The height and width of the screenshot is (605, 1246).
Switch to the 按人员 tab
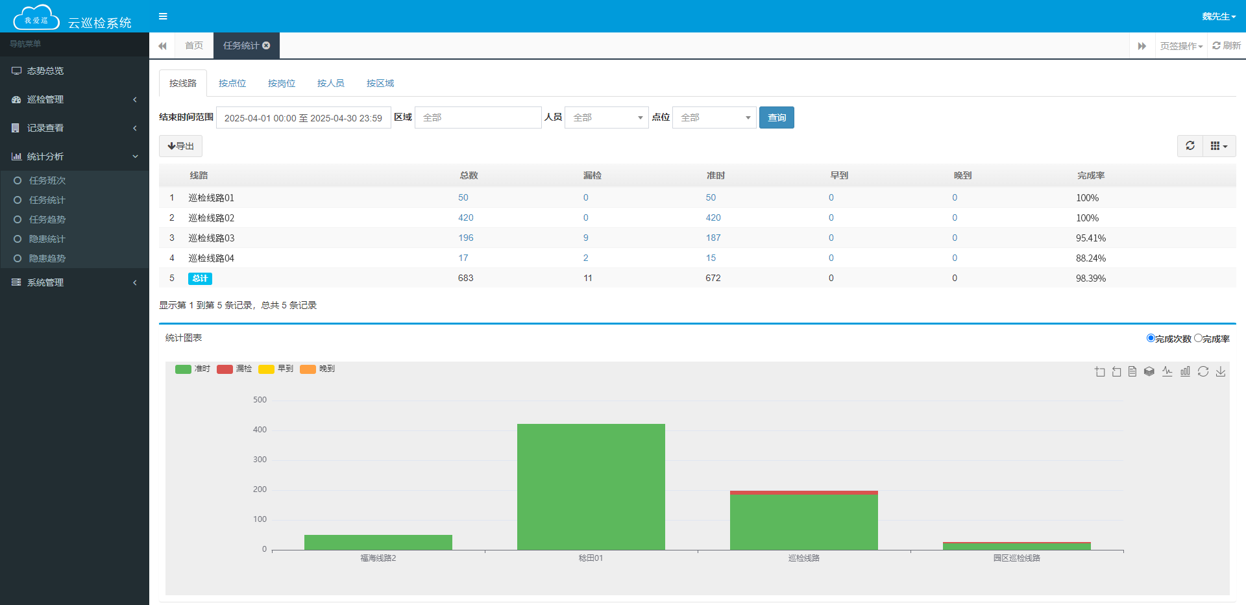[331, 83]
